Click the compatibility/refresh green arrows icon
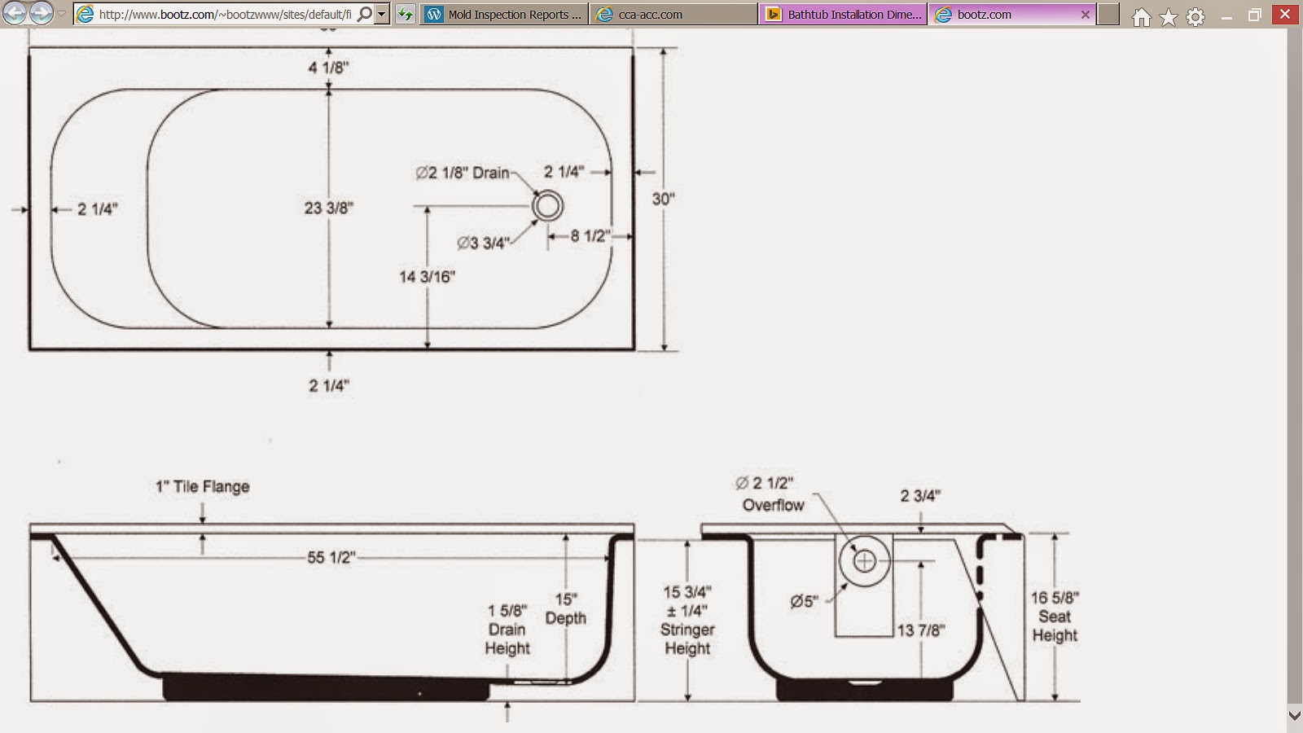Image resolution: width=1303 pixels, height=733 pixels. click(405, 14)
